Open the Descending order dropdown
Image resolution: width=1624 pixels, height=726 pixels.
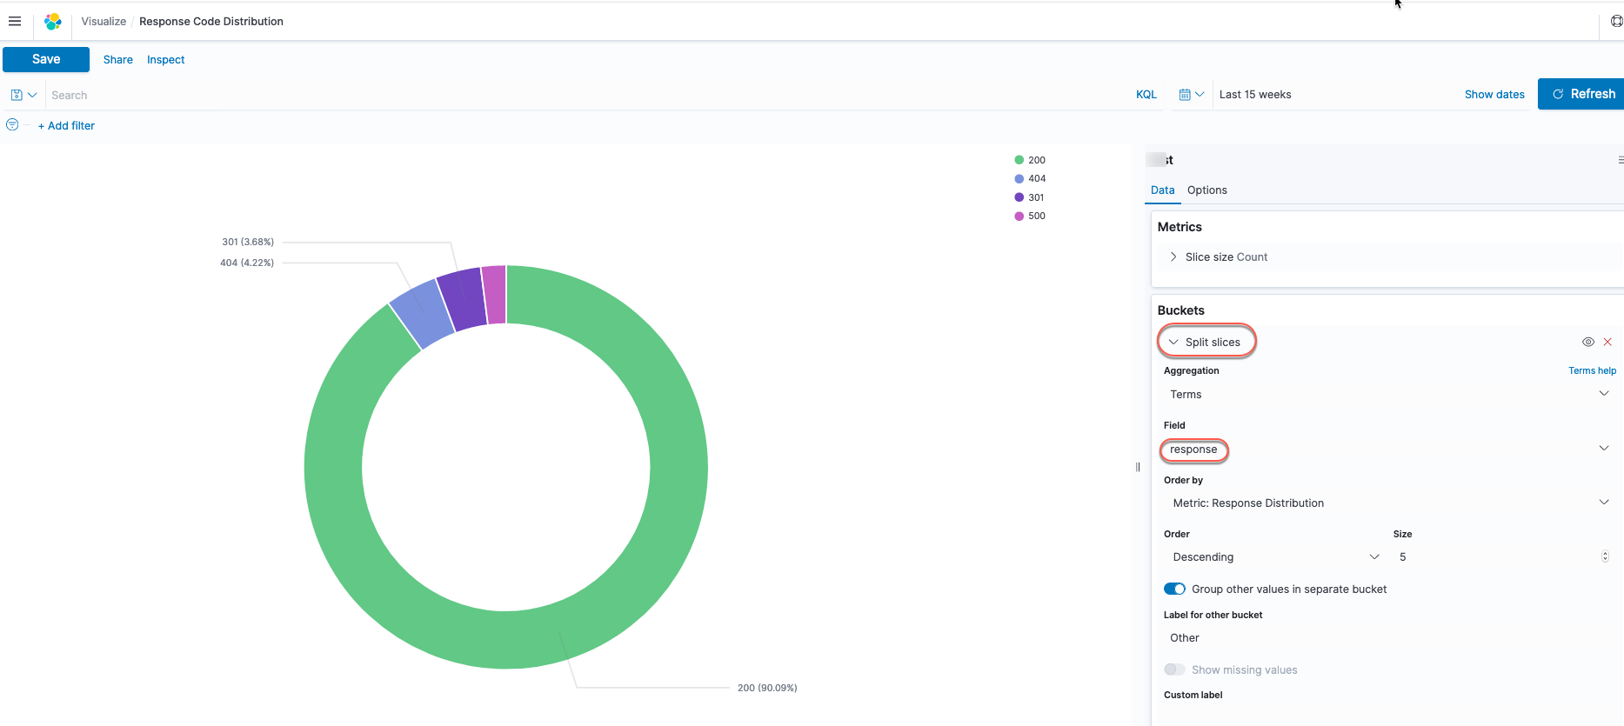tap(1274, 556)
